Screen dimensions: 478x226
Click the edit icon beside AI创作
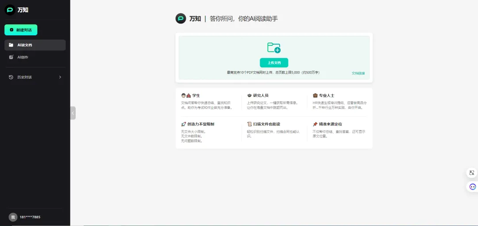[x=11, y=57]
